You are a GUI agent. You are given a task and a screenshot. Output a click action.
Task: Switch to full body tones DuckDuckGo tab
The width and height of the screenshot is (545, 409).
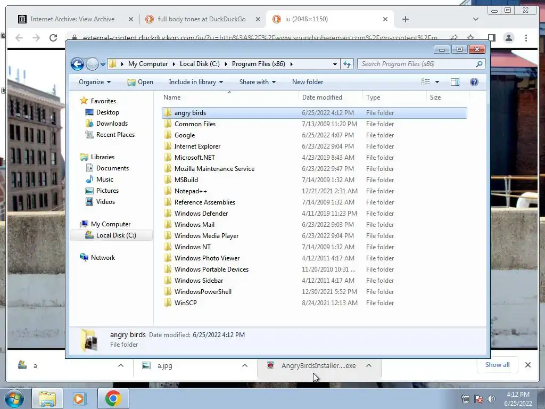pyautogui.click(x=202, y=19)
